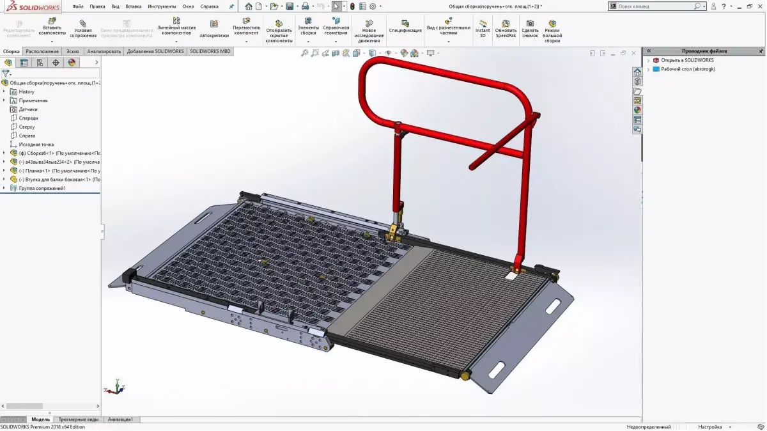Enable Режим большой сборки
The width and height of the screenshot is (767, 431).
(x=552, y=28)
